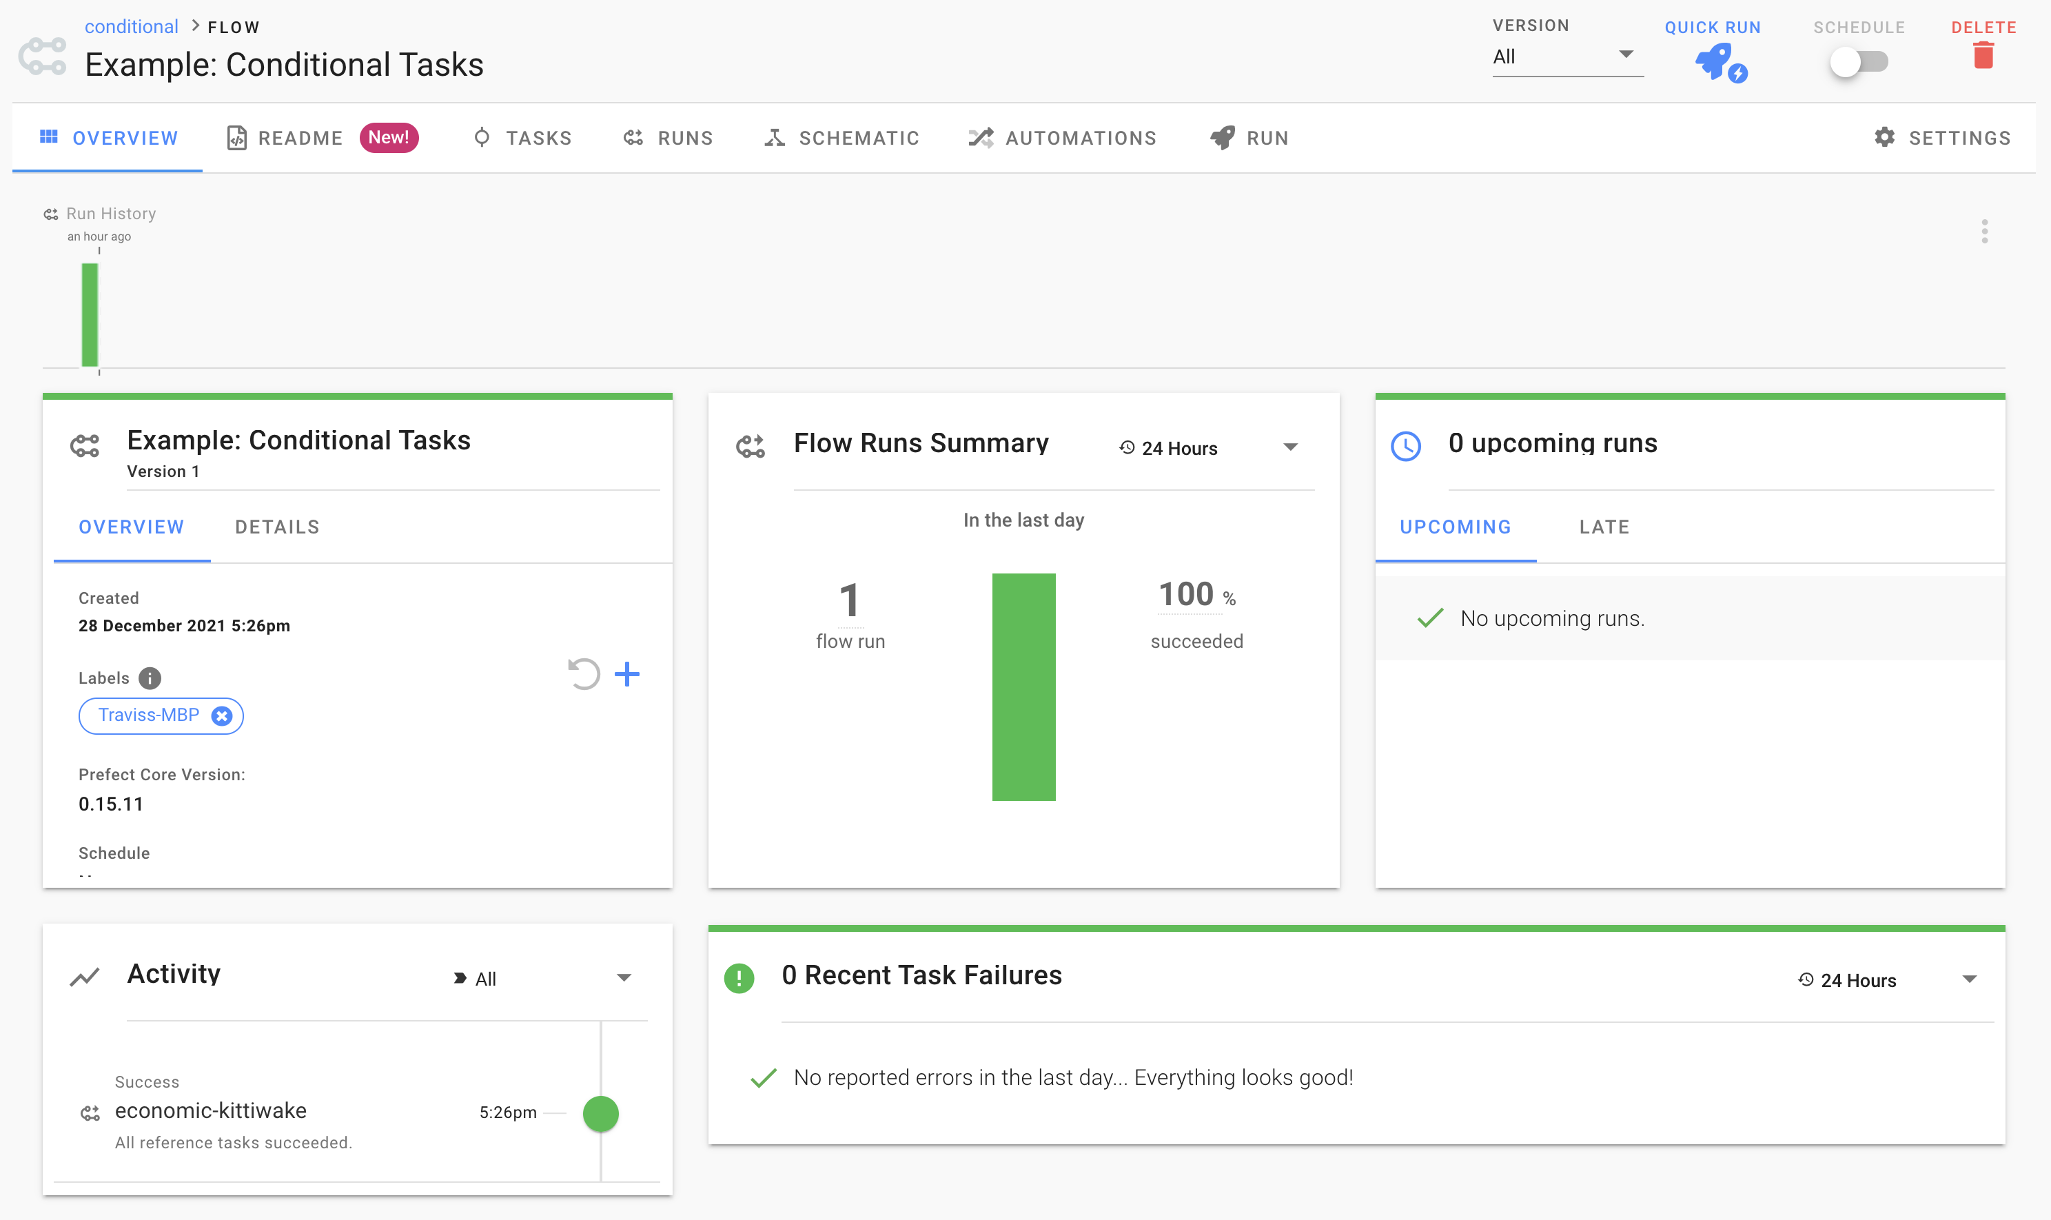Click the Activity chart line icon
The width and height of the screenshot is (2051, 1220).
tap(85, 977)
